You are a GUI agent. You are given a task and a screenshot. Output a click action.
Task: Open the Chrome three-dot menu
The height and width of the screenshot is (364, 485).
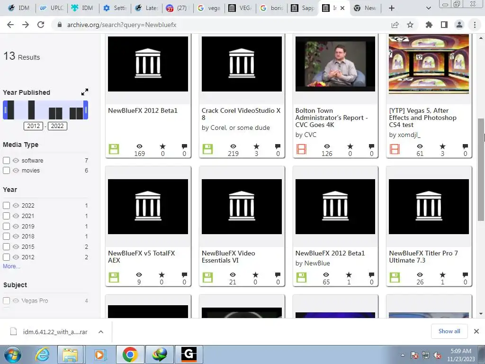click(475, 25)
